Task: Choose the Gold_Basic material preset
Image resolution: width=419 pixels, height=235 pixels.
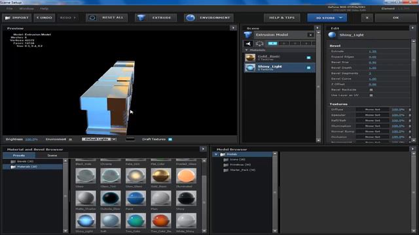Action: click(x=161, y=176)
